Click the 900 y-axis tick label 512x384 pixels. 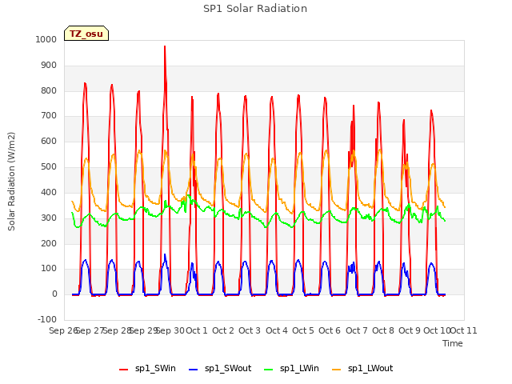pos(49,66)
